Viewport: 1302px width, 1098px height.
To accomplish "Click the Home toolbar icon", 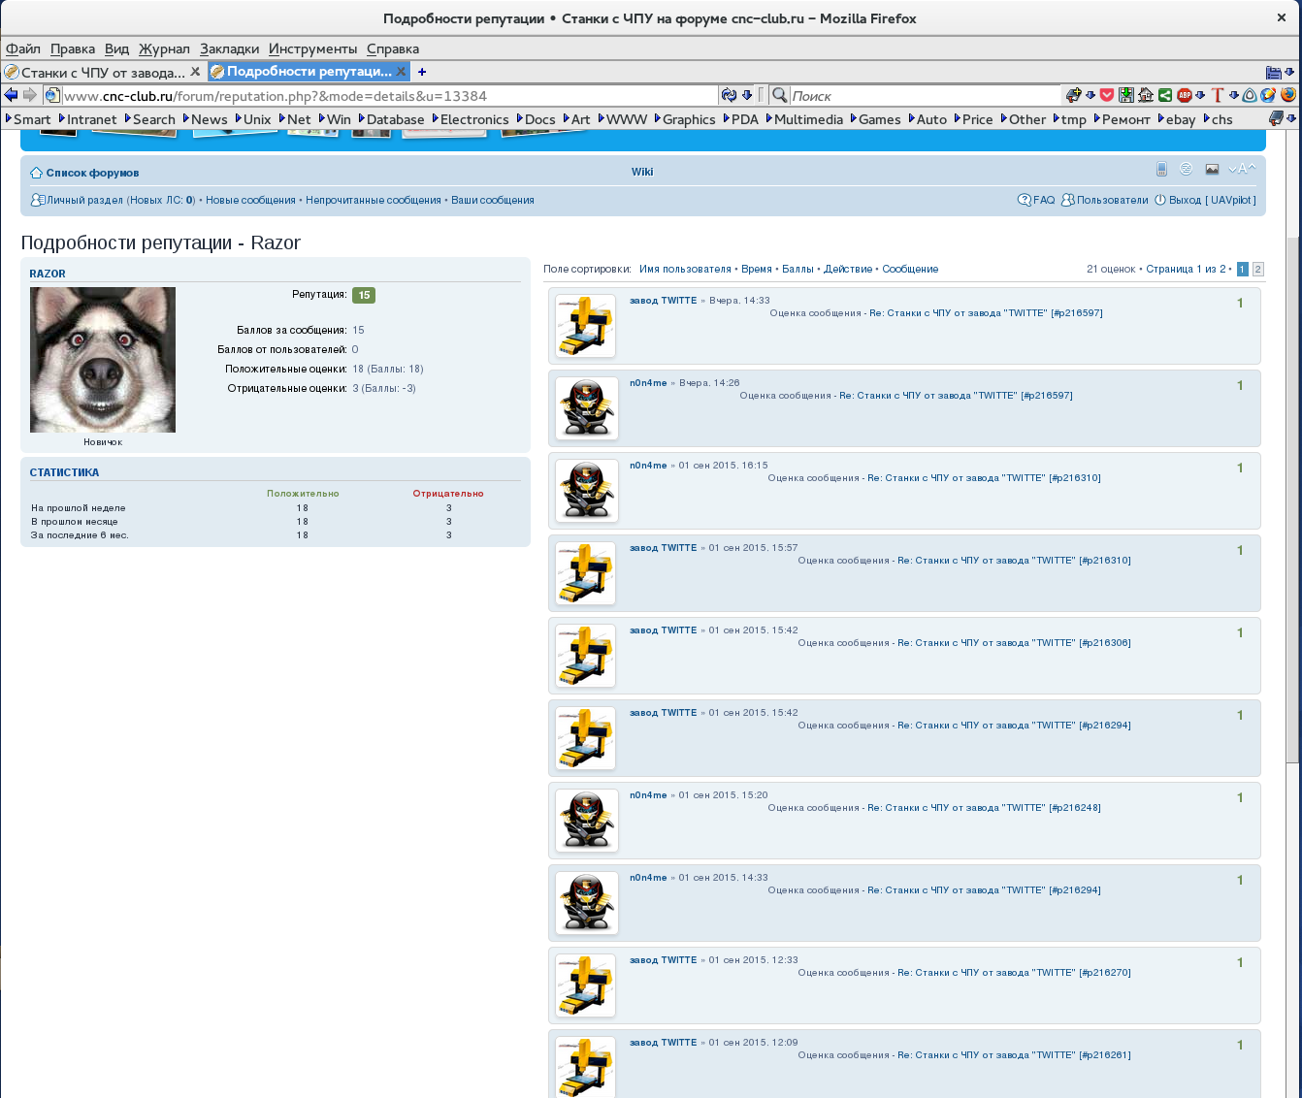I will (x=1146, y=95).
